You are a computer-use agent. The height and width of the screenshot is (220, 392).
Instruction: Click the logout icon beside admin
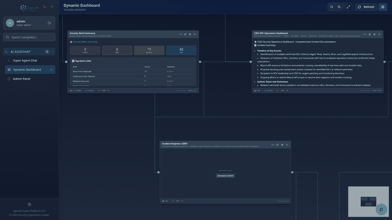(49, 23)
